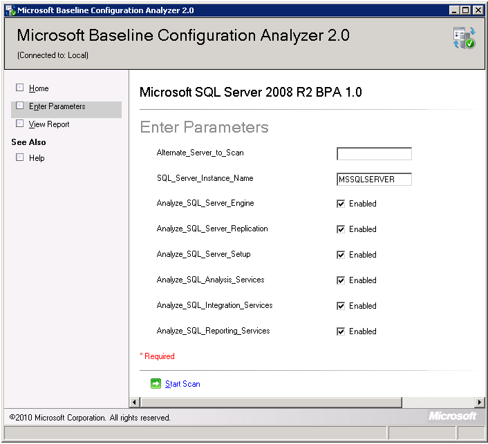Click the Analyze_SQL_Server_Replication label
Viewport: 488px width, 444px height.
(x=212, y=229)
